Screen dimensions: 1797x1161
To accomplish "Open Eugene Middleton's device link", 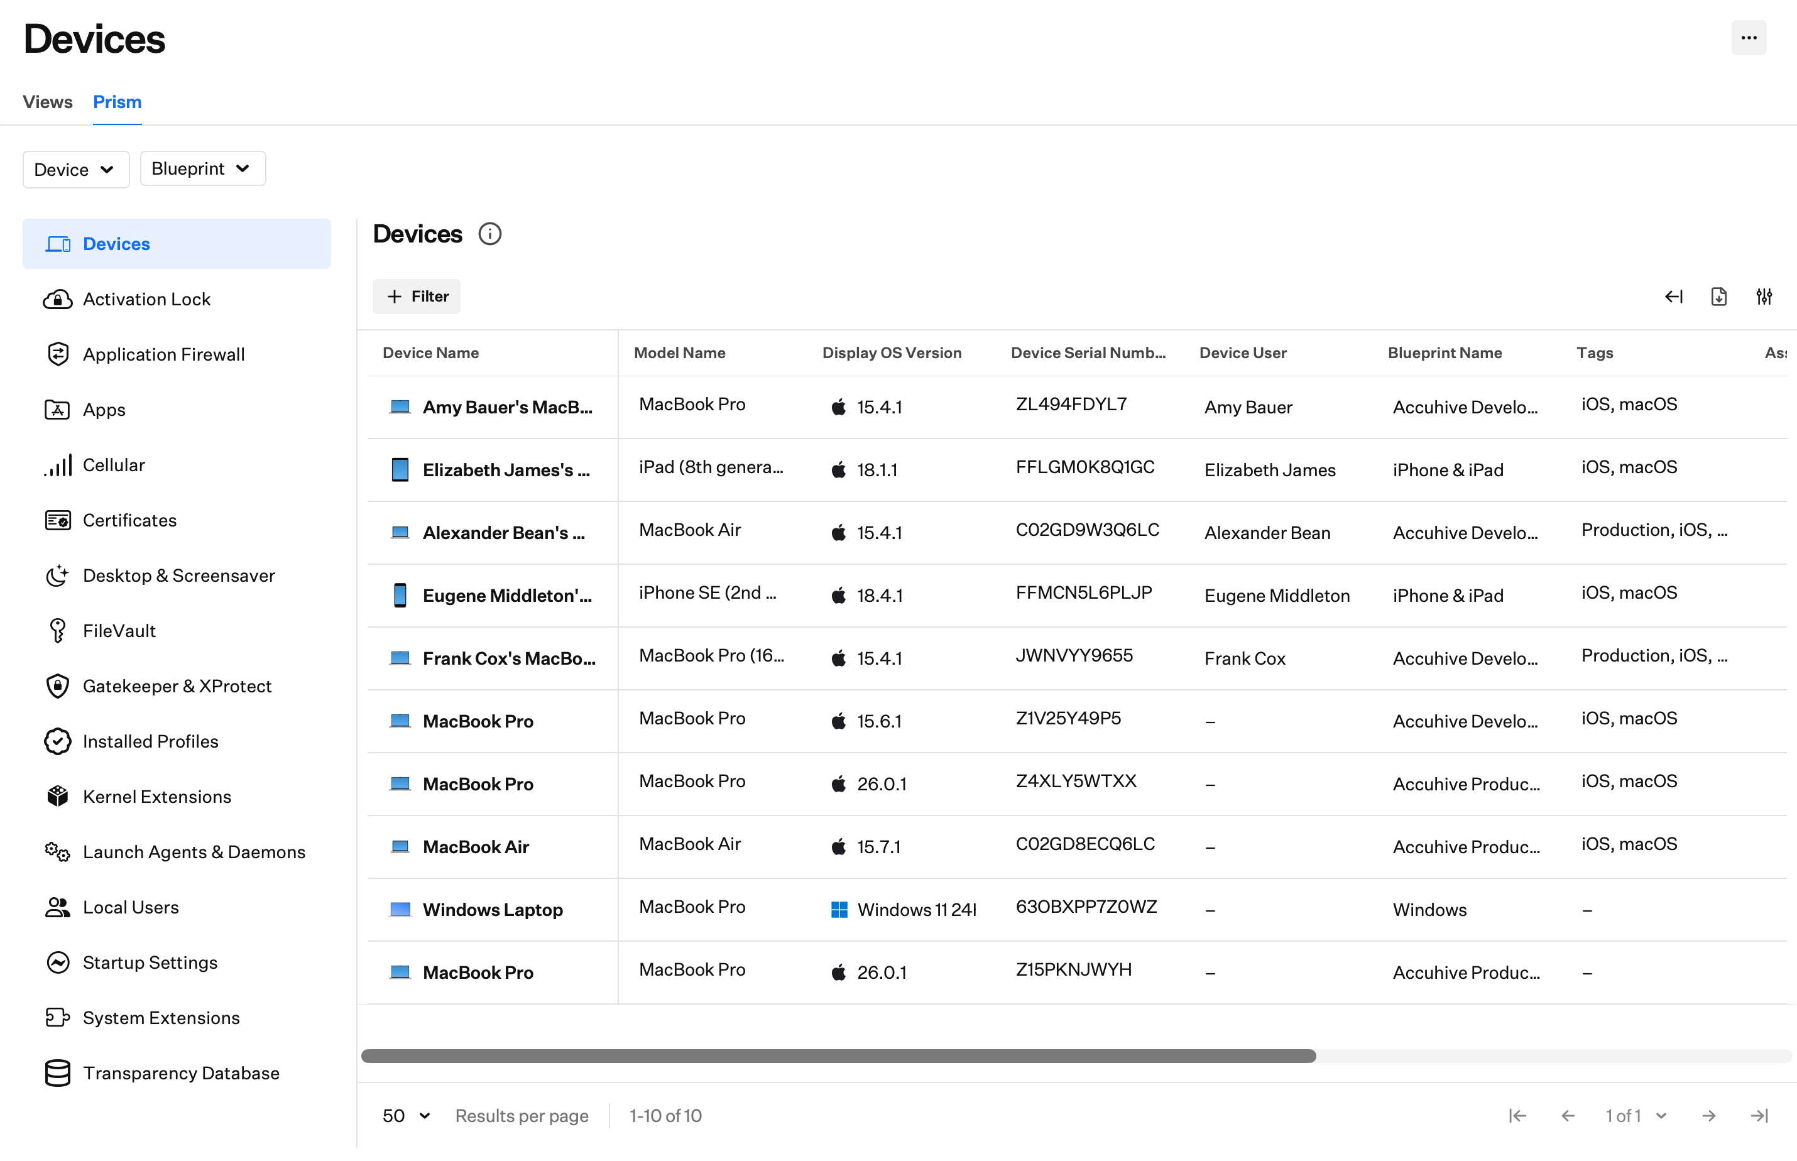I will [507, 596].
